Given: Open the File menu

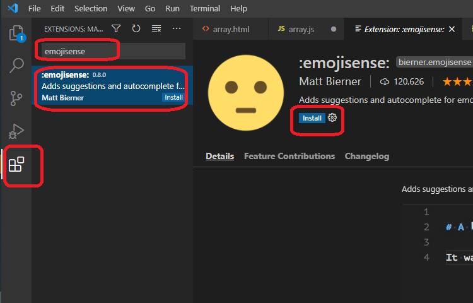Looking at the screenshot, I should point(35,8).
